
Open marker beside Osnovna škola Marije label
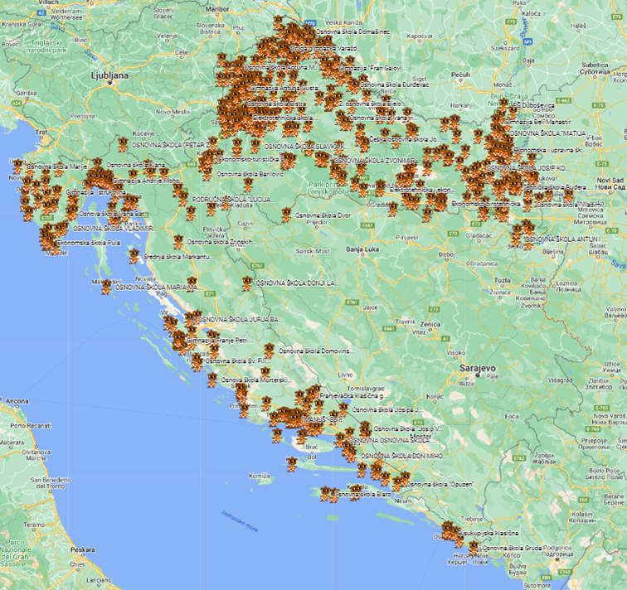tap(18, 167)
